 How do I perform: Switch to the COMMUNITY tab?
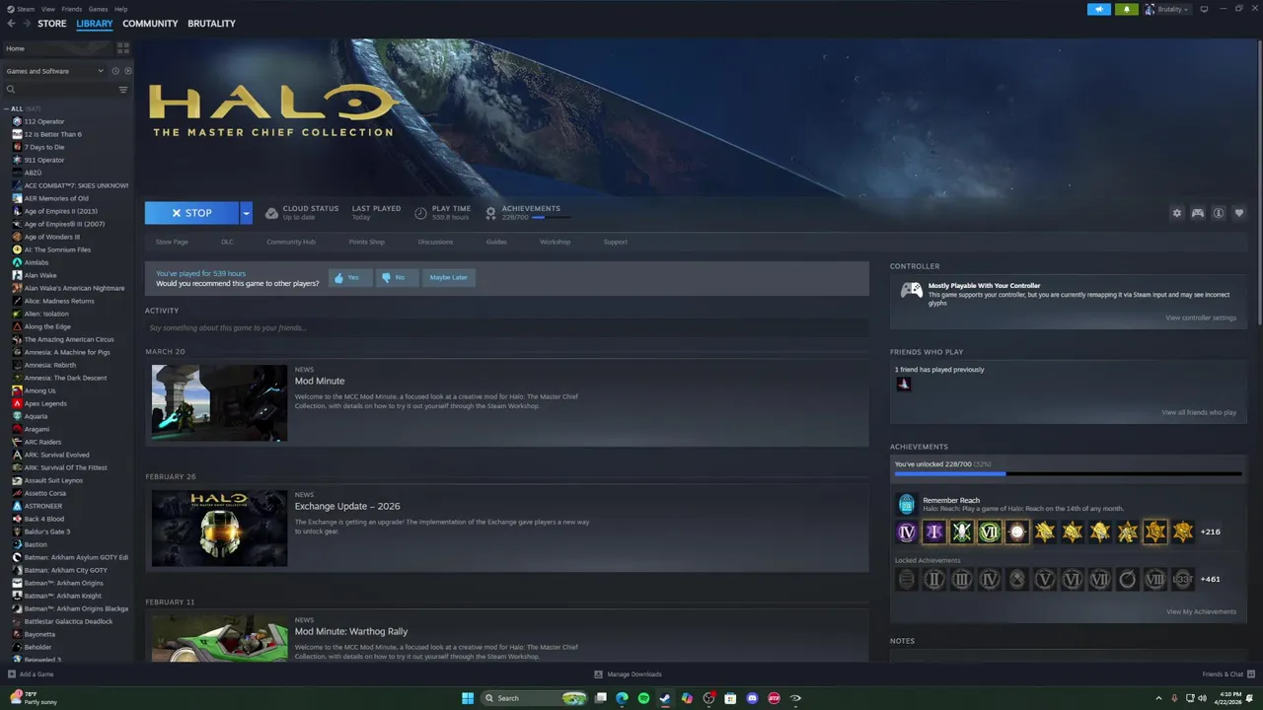pos(150,24)
